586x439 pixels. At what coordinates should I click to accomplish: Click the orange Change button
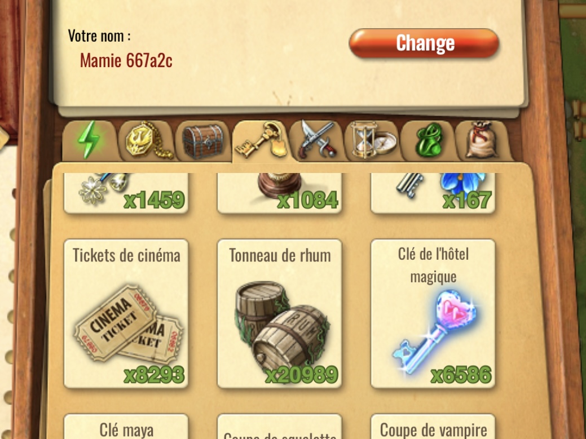click(x=424, y=43)
